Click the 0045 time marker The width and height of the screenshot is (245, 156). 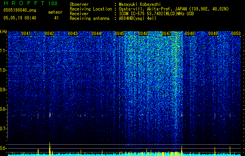120,34
